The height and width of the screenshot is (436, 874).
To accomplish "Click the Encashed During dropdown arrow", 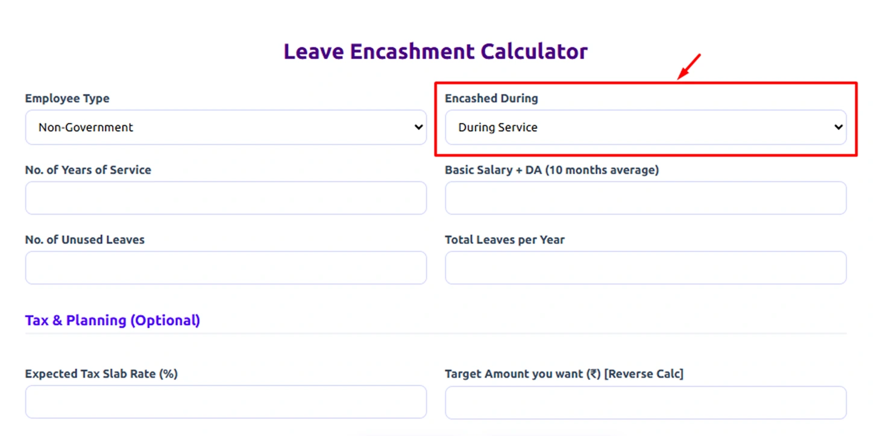I will (x=838, y=127).
